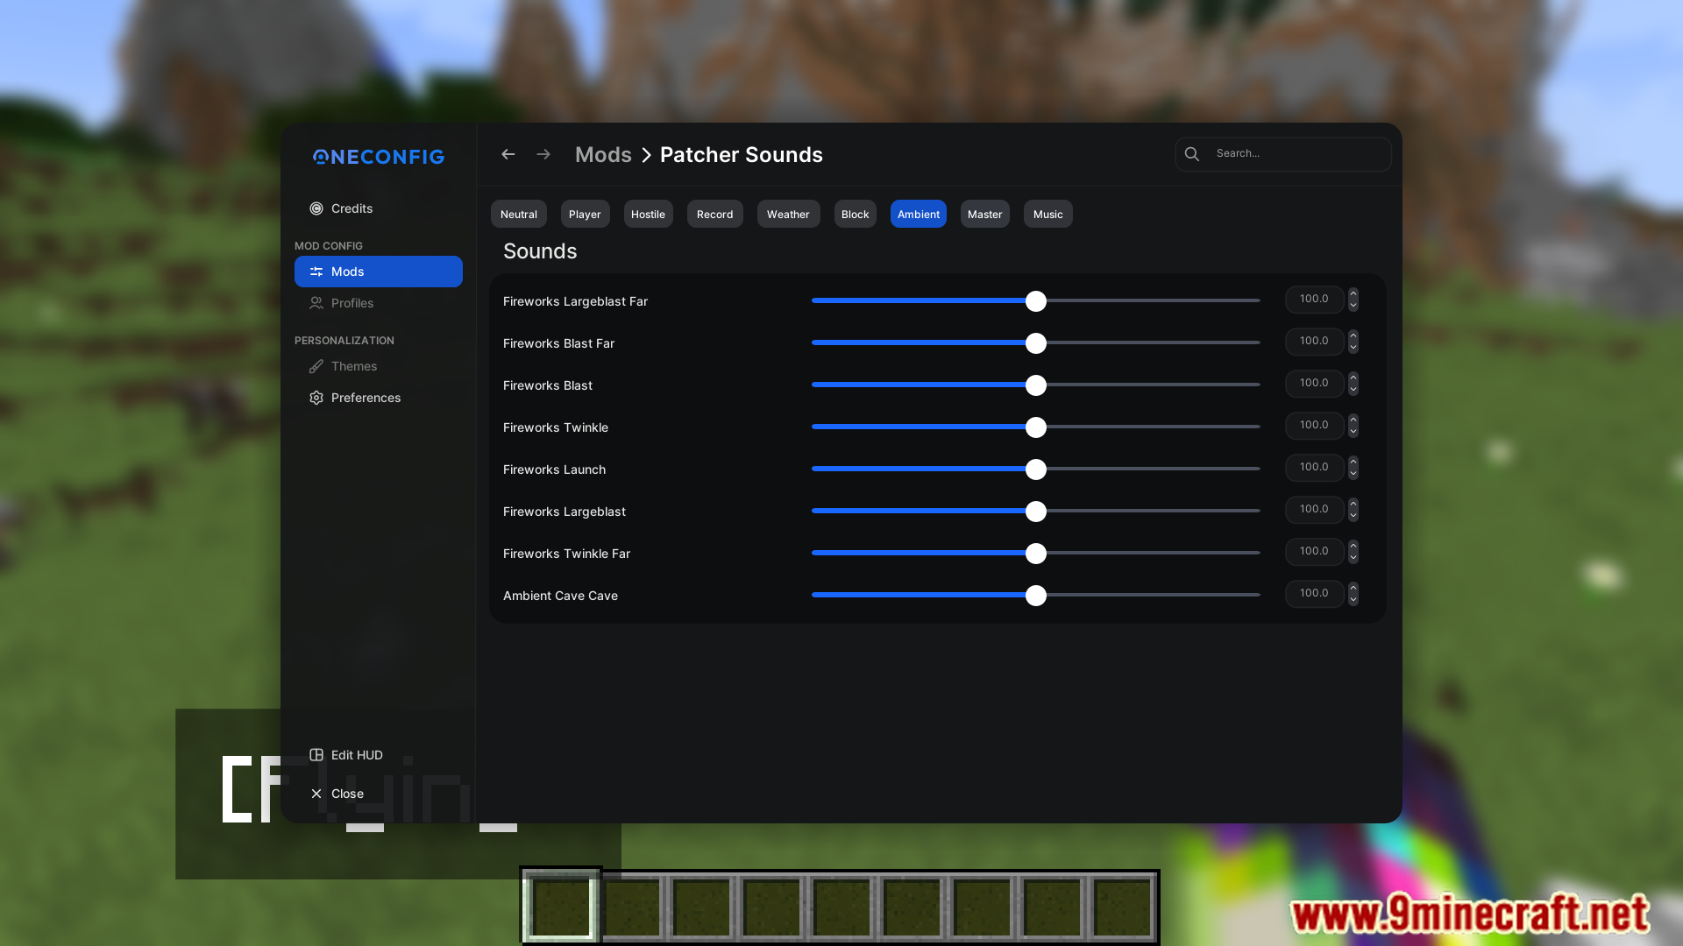Increase Fireworks Blast value with up stepper
This screenshot has width=1683, height=946.
(1353, 378)
